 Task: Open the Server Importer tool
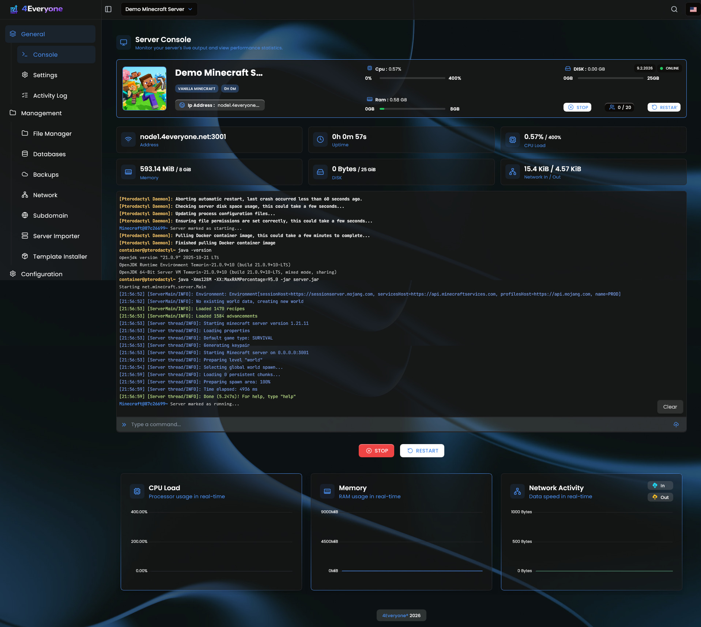[x=56, y=236]
